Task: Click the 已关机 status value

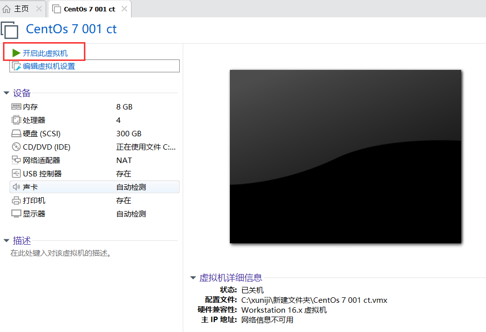Action: [253, 290]
